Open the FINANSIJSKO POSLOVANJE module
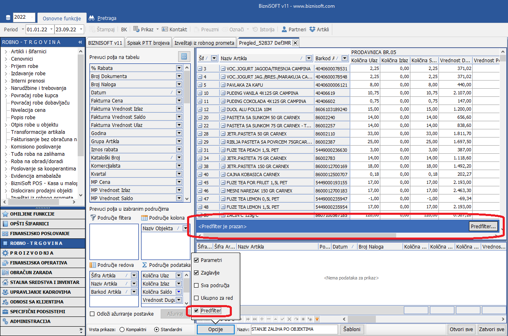Viewport: 508px width, 336px height. [x=39, y=233]
